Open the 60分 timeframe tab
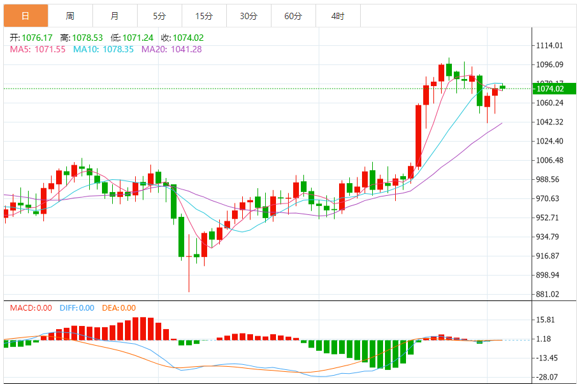This screenshot has height=384, width=580. [293, 16]
